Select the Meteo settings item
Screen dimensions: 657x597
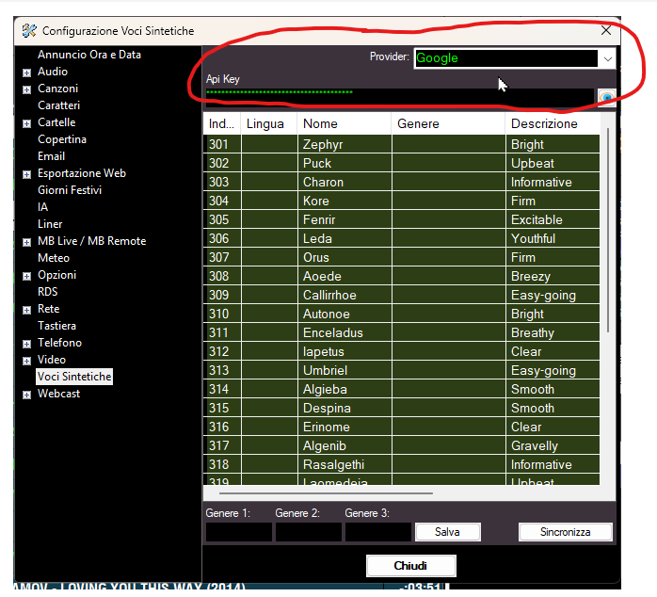(54, 258)
